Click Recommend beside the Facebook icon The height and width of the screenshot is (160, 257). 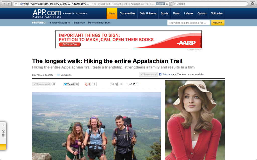[x=148, y=74]
